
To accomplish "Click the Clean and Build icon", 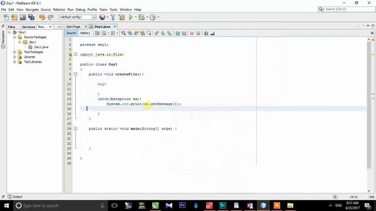I will 122,17.
